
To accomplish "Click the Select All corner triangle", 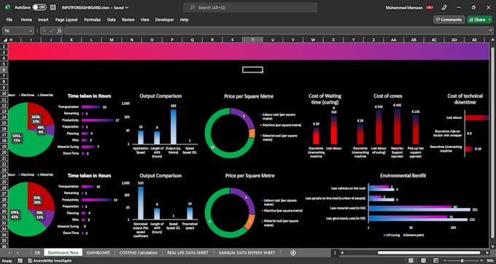I will click(x=5, y=40).
